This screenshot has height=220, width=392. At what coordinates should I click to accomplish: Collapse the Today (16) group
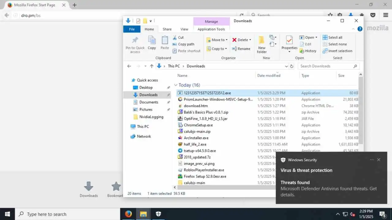(x=176, y=85)
